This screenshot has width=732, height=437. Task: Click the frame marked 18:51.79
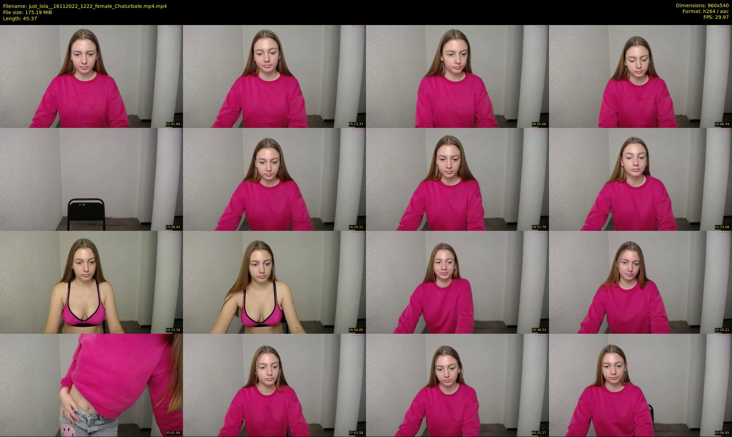click(457, 179)
